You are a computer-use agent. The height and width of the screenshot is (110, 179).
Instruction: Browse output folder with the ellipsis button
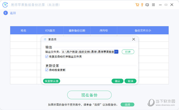pyautogui.click(x=116, y=52)
